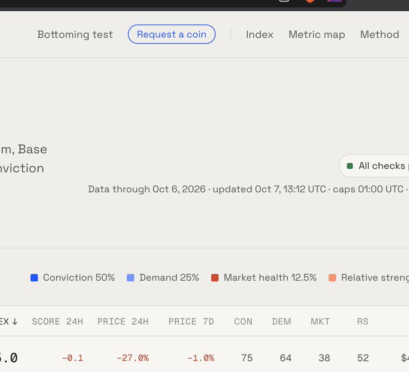409x372 pixels.
Task: Sort table by DEM column
Action: [281, 322]
